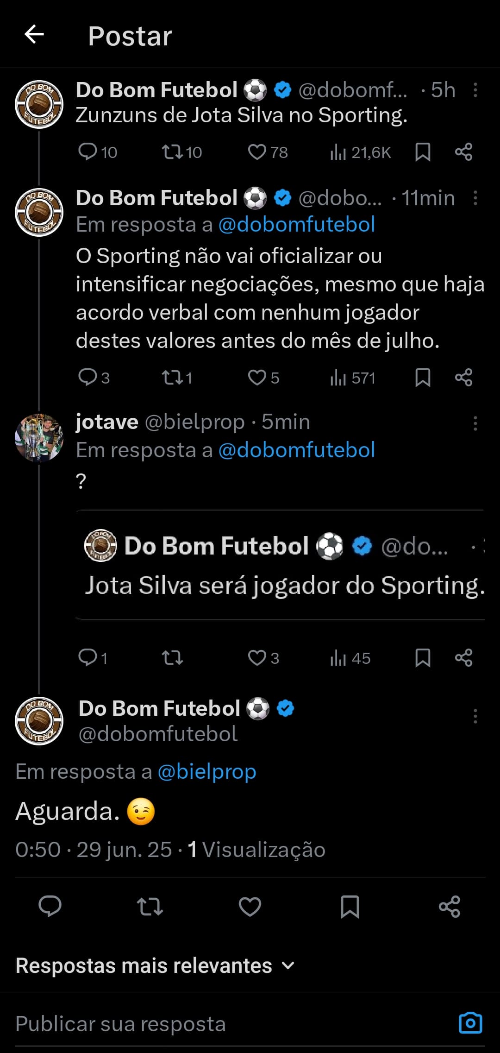
Task: Repost the Zunzuns de Jota Silva post
Action: tap(172, 151)
